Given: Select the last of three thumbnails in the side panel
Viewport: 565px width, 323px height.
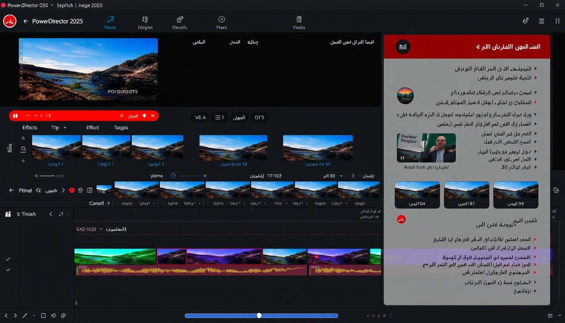Looking at the screenshot, I should 515,195.
